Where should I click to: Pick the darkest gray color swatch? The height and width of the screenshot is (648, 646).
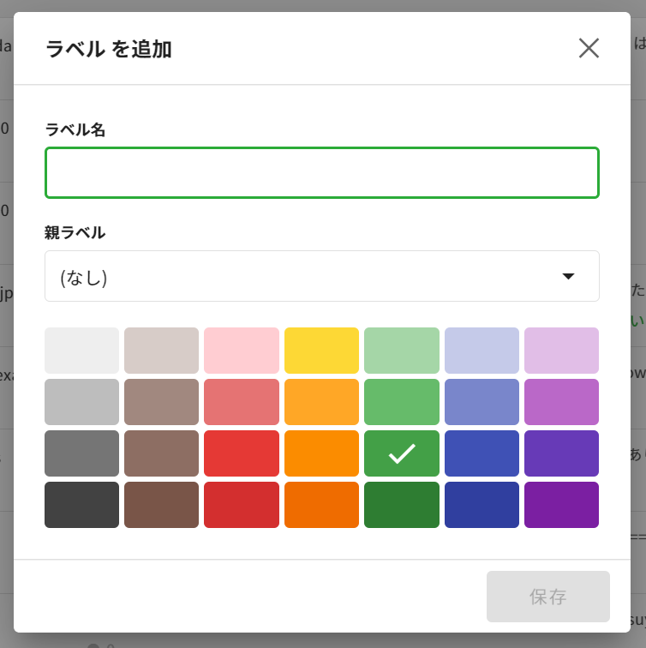81,505
